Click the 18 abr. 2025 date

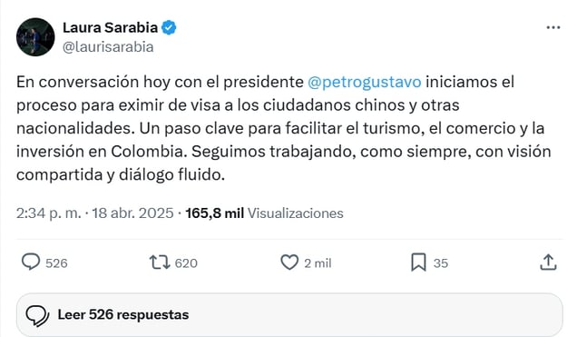[132, 213]
